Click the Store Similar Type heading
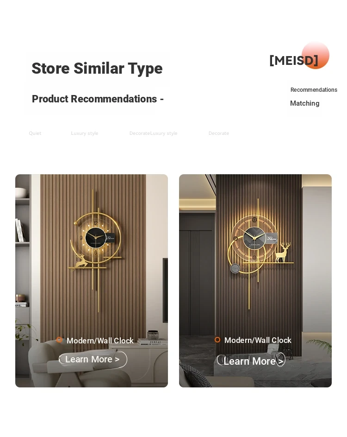 click(x=97, y=69)
